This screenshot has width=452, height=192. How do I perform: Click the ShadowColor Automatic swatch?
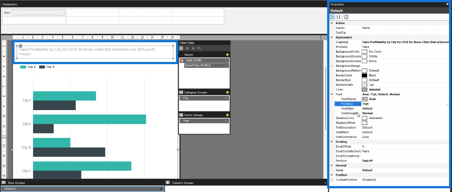point(364,118)
